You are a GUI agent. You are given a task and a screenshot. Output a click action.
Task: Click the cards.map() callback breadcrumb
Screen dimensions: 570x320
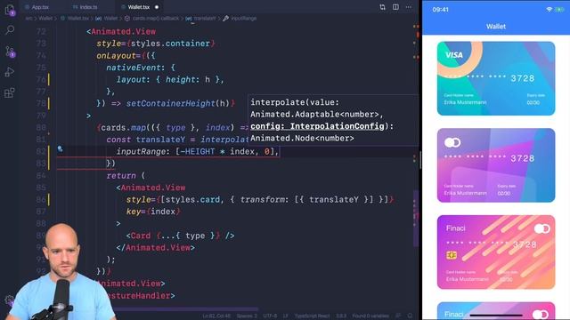pyautogui.click(x=155, y=18)
